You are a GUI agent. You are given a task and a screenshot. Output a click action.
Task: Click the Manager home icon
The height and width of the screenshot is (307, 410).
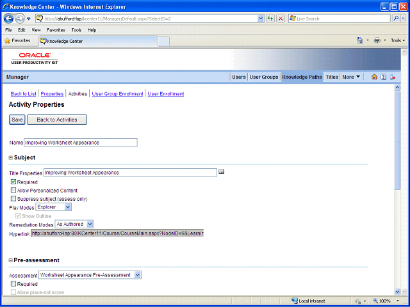374,77
